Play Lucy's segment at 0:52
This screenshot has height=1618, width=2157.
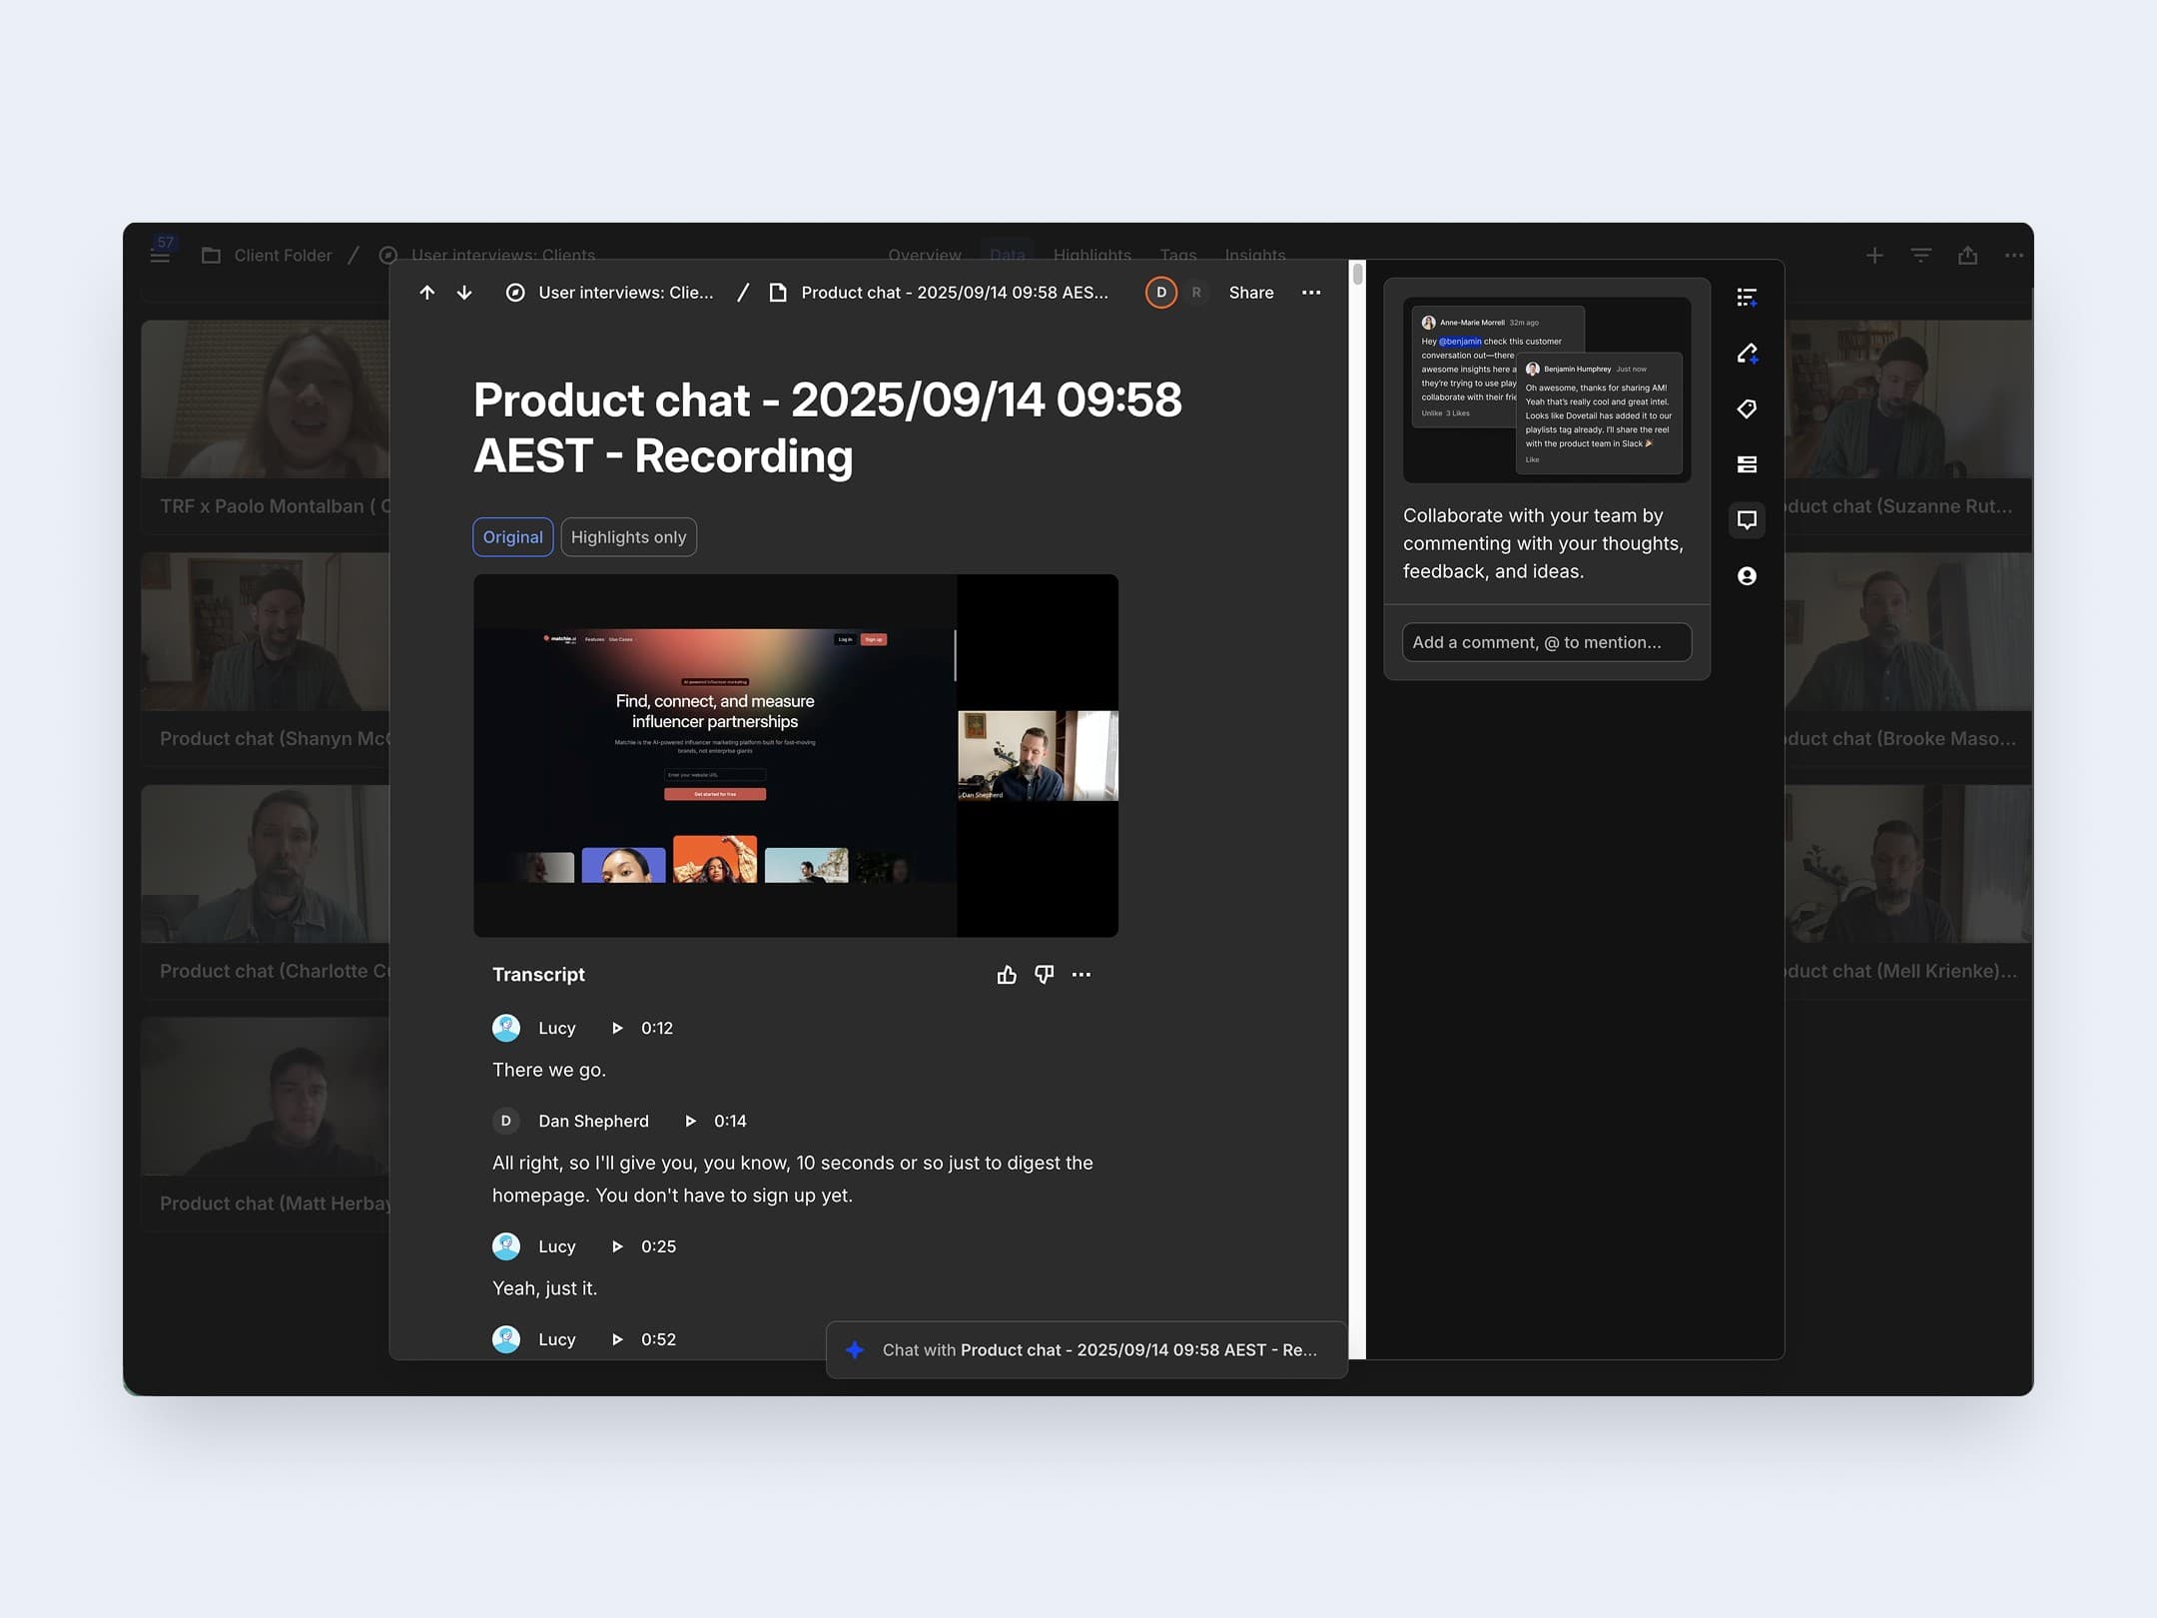point(617,1339)
